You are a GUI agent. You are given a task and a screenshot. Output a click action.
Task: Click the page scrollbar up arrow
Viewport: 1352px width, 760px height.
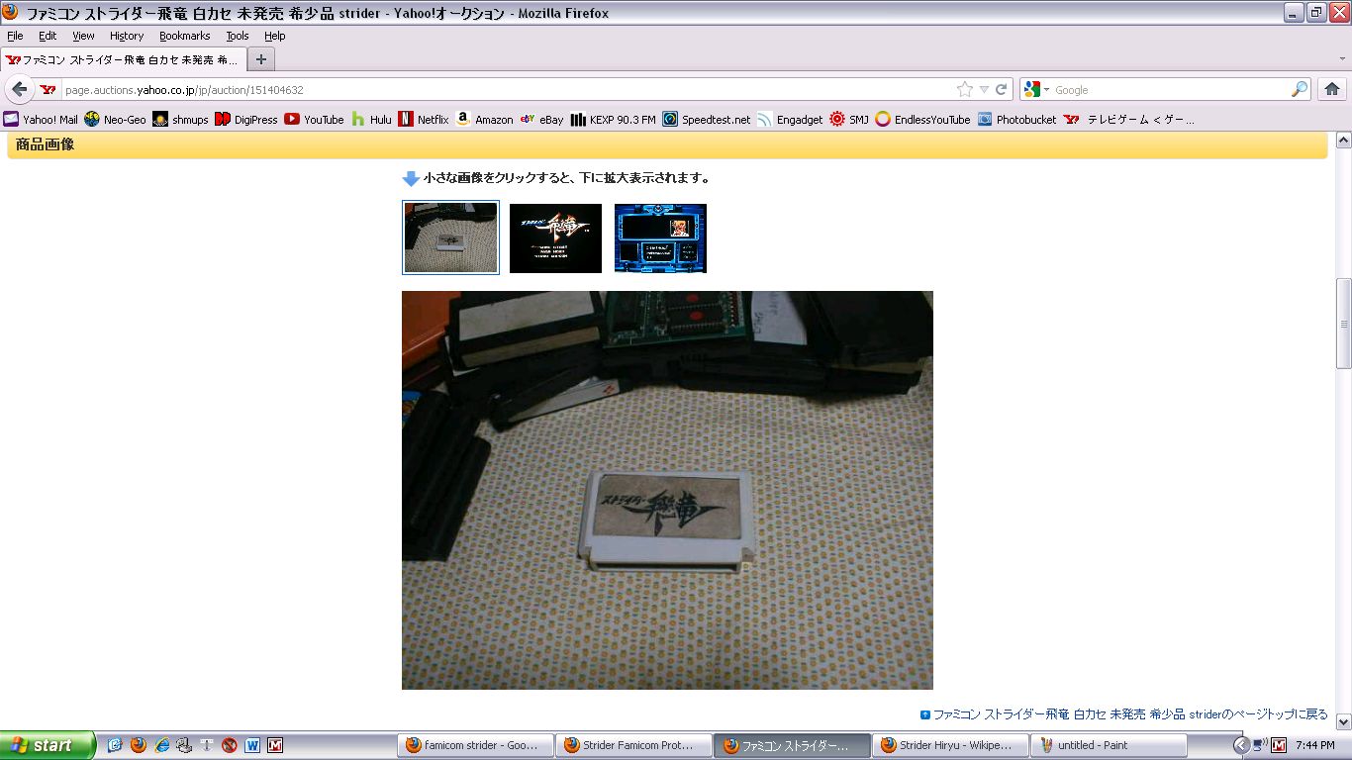[x=1343, y=140]
